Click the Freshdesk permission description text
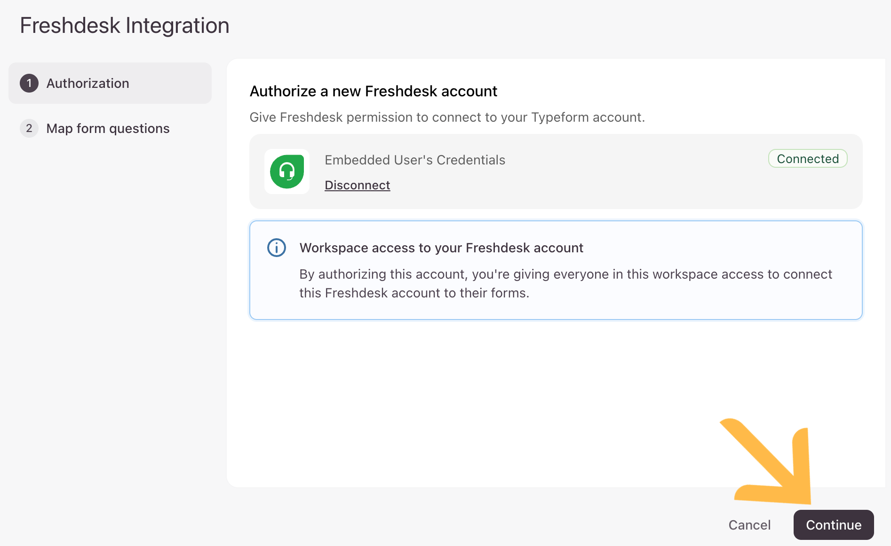This screenshot has height=546, width=891. (x=447, y=117)
